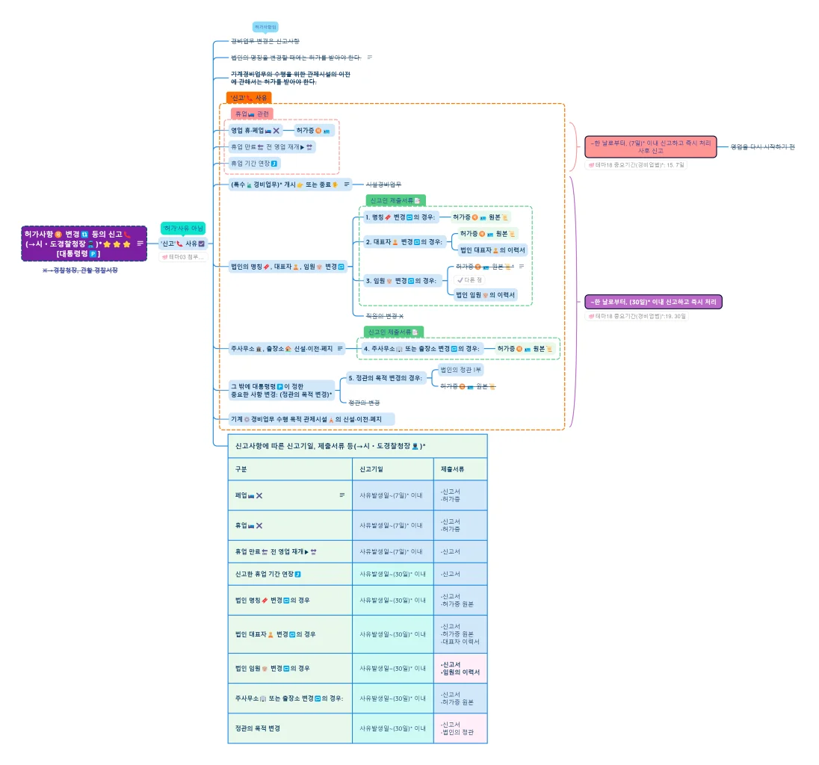Select the pink 휴업 관련 boundary label
Viewport: 819px width, 765px height.
pos(252,114)
